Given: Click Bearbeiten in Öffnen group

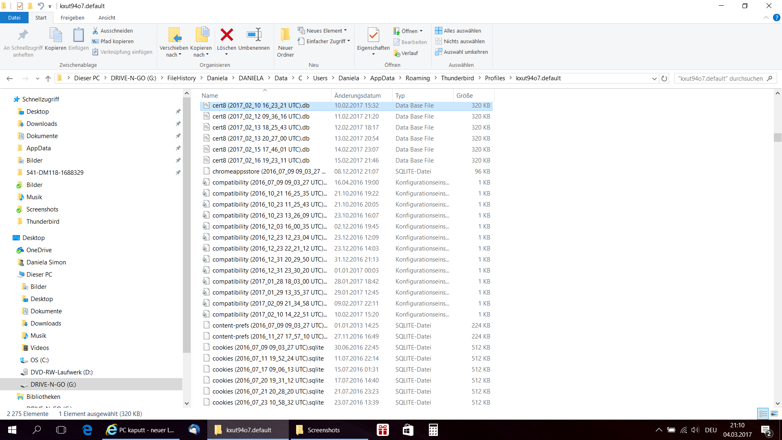Looking at the screenshot, I should click(x=410, y=42).
